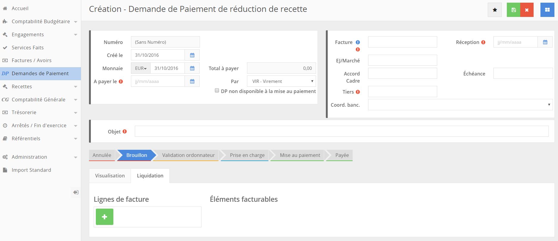Open Factures / Avoirs in sidebar
Viewport: 558px width, 241px height.
coord(32,60)
